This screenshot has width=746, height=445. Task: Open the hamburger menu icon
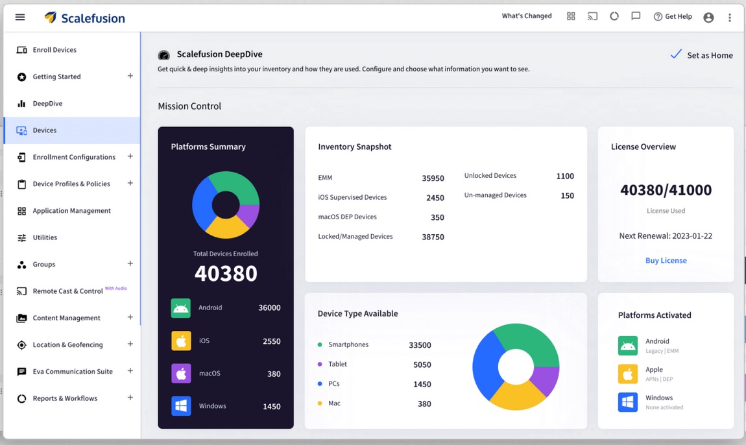pyautogui.click(x=20, y=17)
